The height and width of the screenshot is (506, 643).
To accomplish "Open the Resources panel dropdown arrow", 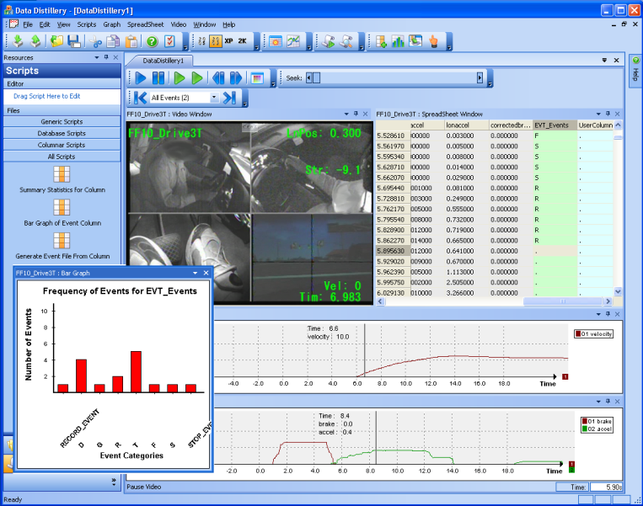I will click(x=97, y=58).
